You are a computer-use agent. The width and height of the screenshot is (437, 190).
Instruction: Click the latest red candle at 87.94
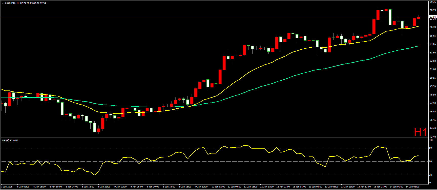click(x=418, y=17)
